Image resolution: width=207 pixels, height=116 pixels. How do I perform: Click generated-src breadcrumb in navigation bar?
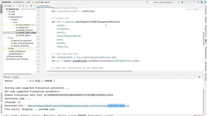pos(19,2)
